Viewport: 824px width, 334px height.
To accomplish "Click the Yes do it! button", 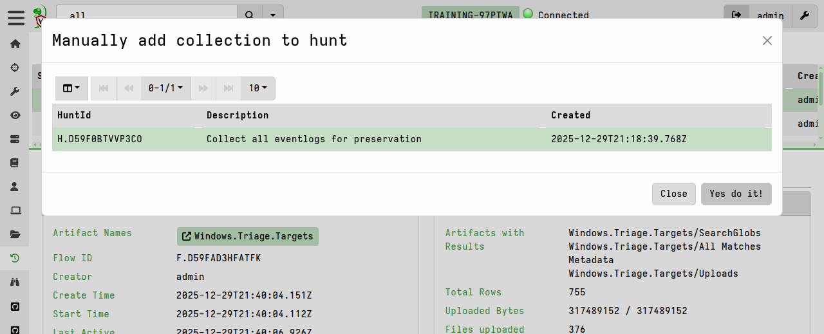I will click(x=736, y=194).
